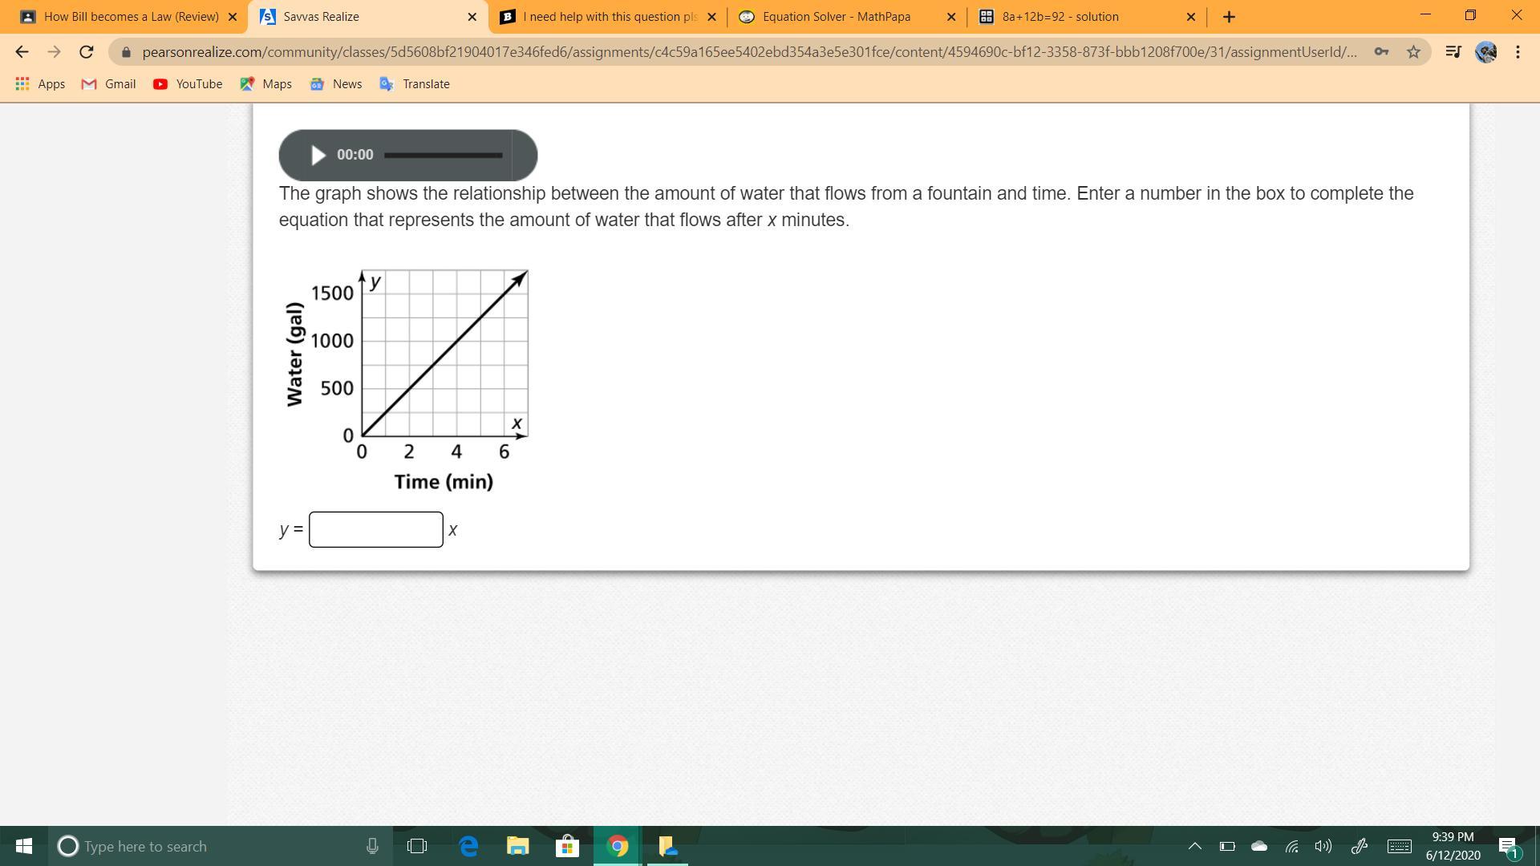Open the media control icon

(1453, 52)
